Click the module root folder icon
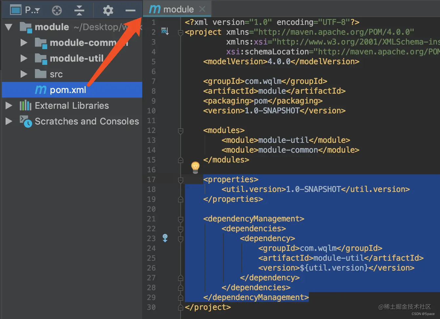Viewport: 440px width, 319px height. [26, 27]
